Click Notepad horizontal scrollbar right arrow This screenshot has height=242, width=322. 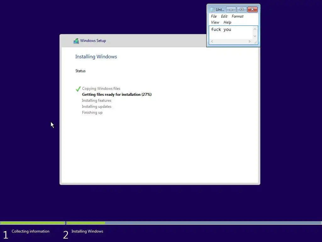coord(249,41)
